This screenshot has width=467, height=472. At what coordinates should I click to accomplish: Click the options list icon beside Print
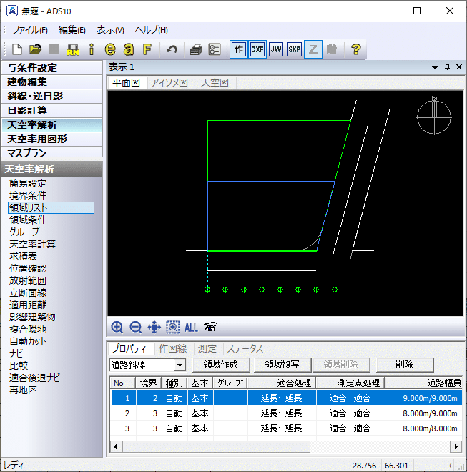[x=215, y=49]
